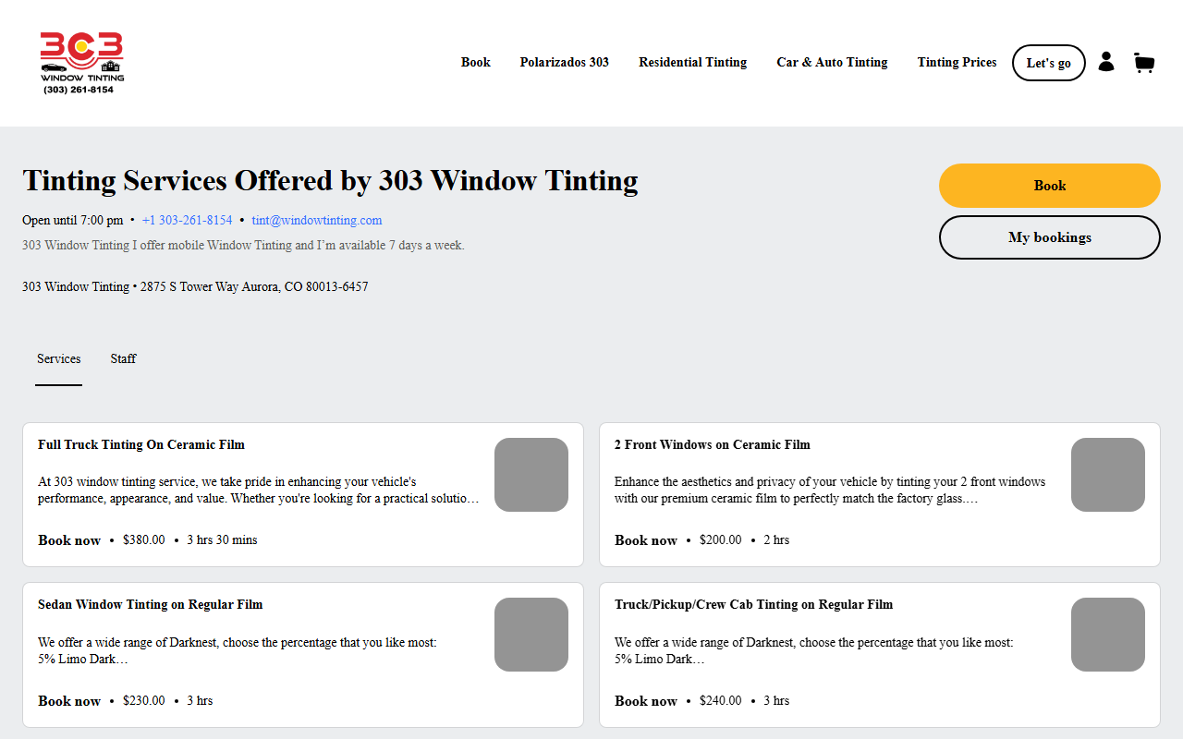Open the shopping cart icon
Viewport: 1183px width, 739px height.
1144,63
